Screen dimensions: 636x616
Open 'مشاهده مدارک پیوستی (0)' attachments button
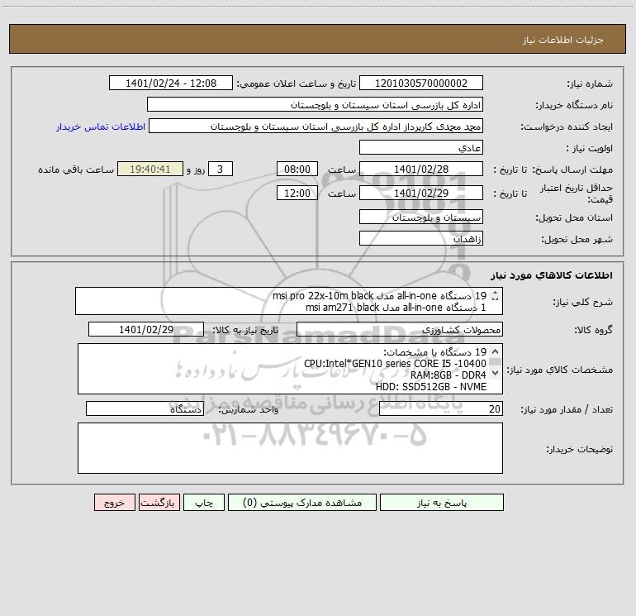(x=302, y=503)
